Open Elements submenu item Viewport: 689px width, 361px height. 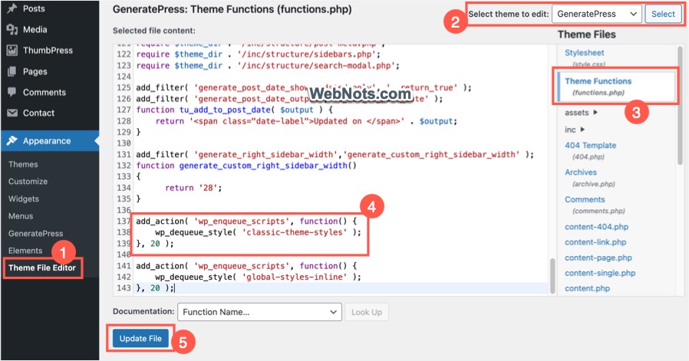point(25,251)
